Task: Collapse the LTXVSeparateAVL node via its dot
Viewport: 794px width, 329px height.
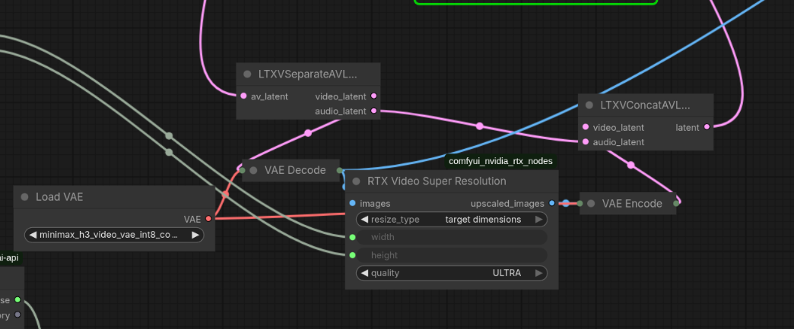Action: pos(247,74)
